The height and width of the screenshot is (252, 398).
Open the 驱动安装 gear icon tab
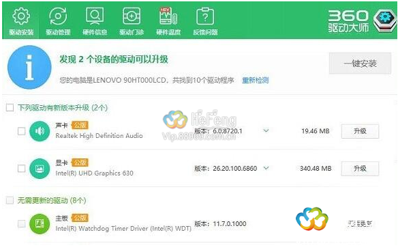coord(21,16)
